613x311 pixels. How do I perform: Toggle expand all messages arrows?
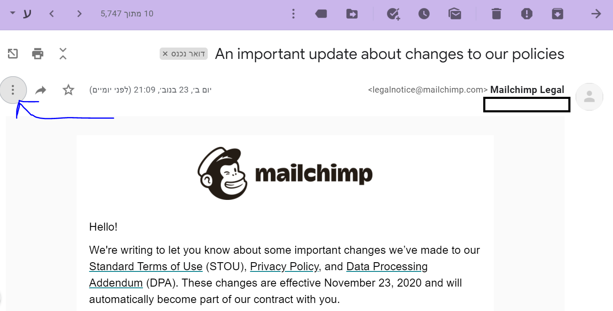point(63,53)
